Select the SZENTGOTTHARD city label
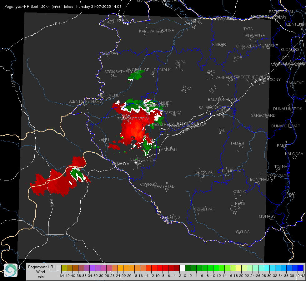This screenshot has height=281, width=306. [x=85, y=101]
